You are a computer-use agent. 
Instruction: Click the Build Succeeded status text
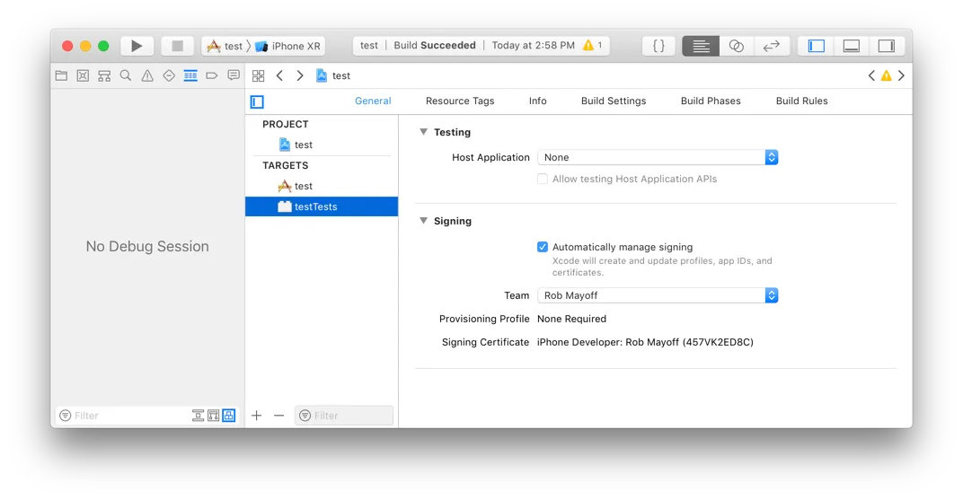[435, 46]
